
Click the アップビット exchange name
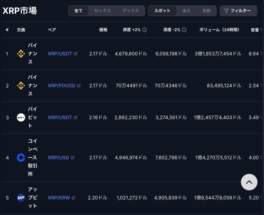[x=32, y=198]
